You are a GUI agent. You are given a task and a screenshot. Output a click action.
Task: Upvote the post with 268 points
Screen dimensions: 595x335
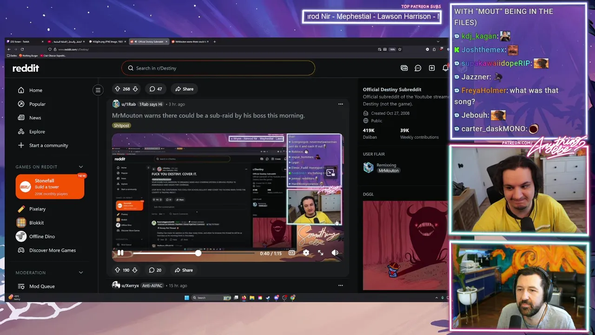click(x=118, y=89)
